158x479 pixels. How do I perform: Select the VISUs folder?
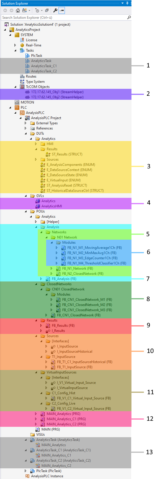click(x=40, y=435)
